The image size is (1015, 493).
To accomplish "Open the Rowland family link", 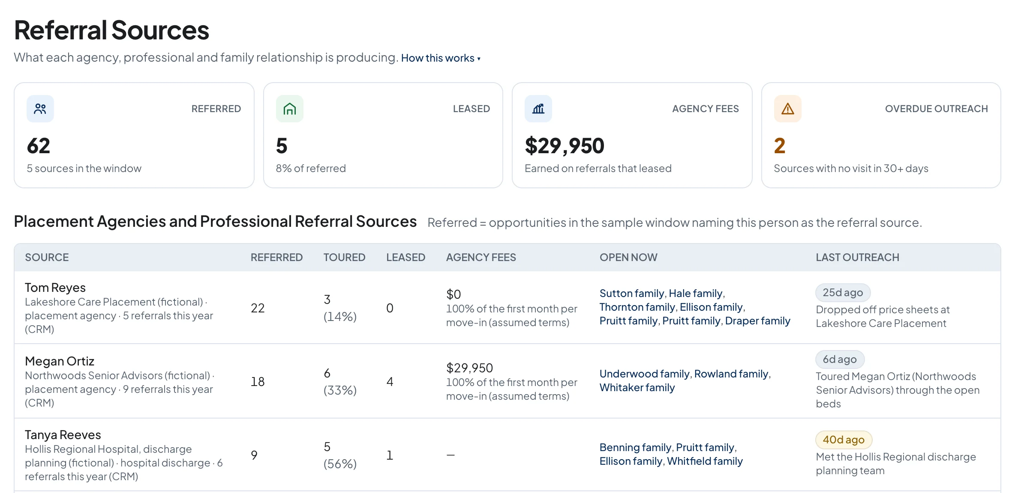I will point(731,374).
